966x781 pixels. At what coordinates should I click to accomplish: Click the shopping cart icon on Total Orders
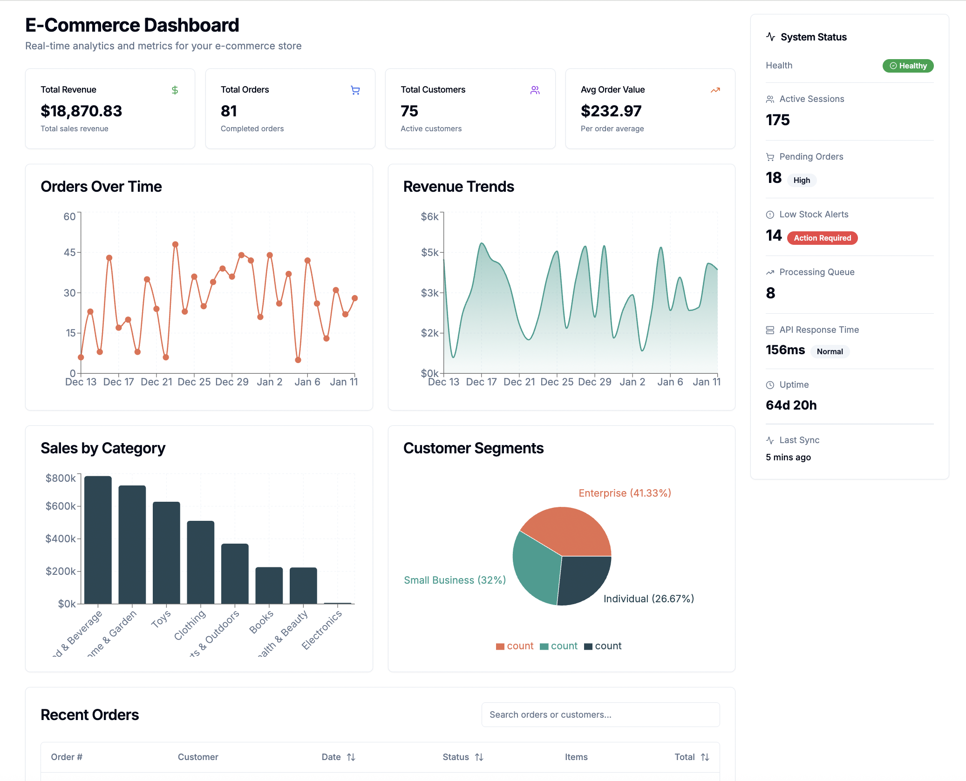[355, 90]
